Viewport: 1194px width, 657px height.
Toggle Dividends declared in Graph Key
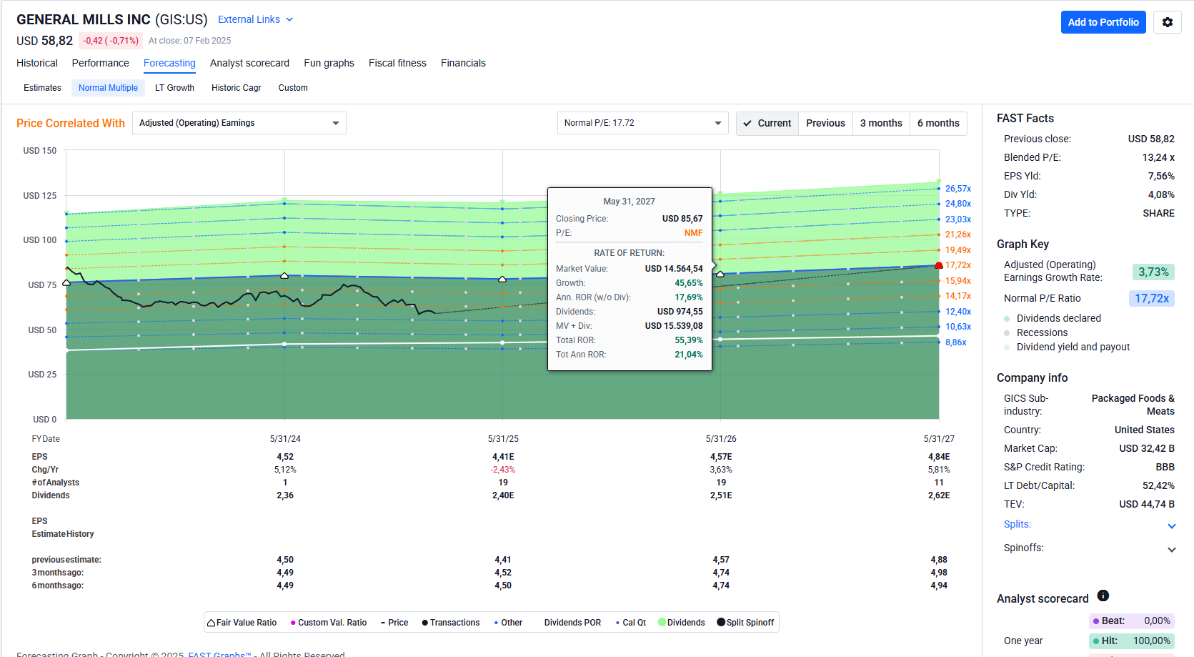click(x=1058, y=318)
